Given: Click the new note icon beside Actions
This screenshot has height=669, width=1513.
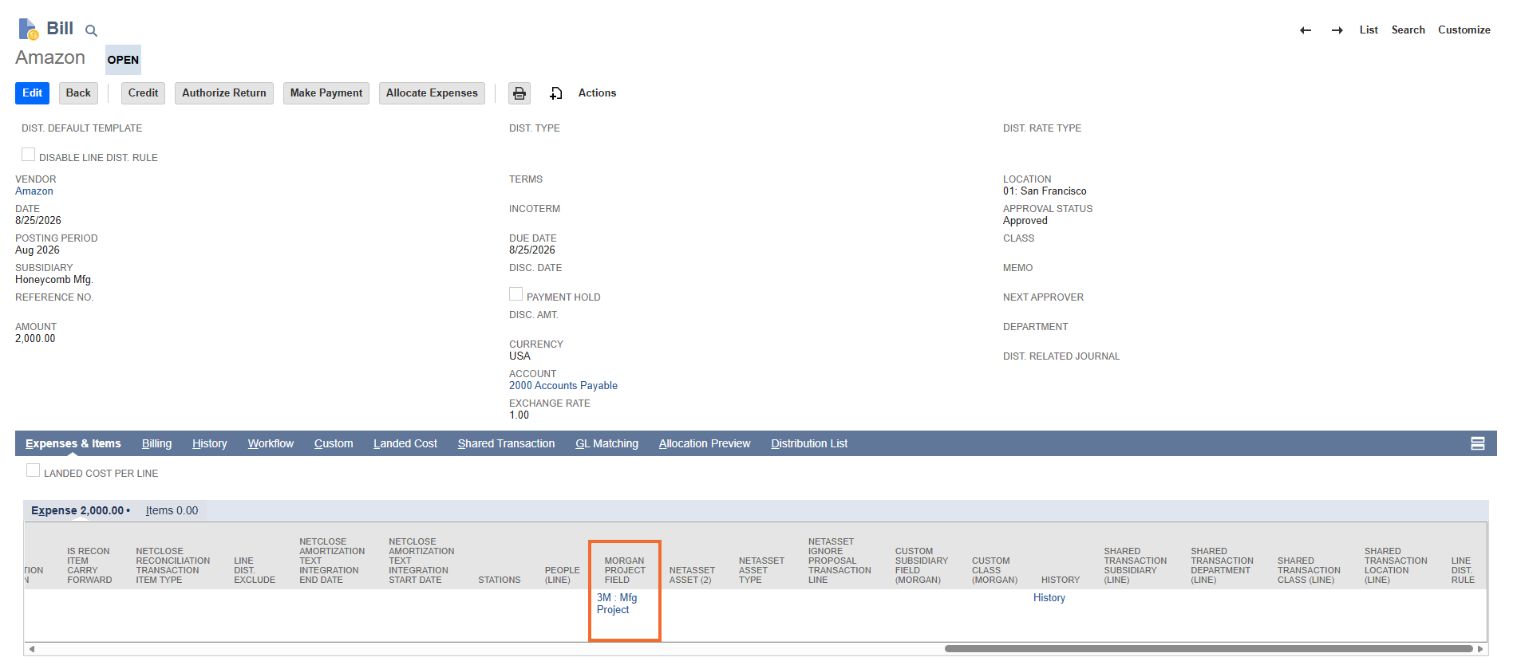Looking at the screenshot, I should 556,93.
